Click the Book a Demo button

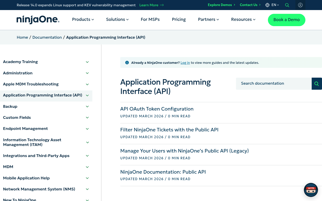click(x=287, y=20)
